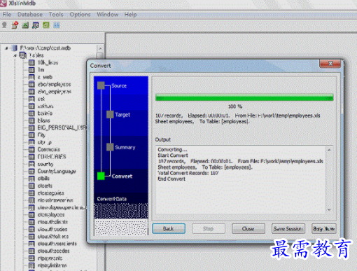This screenshot has height=271, width=357.
Task: Click the 'Total Convert Records: 107' log line
Action: pyautogui.click(x=188, y=173)
